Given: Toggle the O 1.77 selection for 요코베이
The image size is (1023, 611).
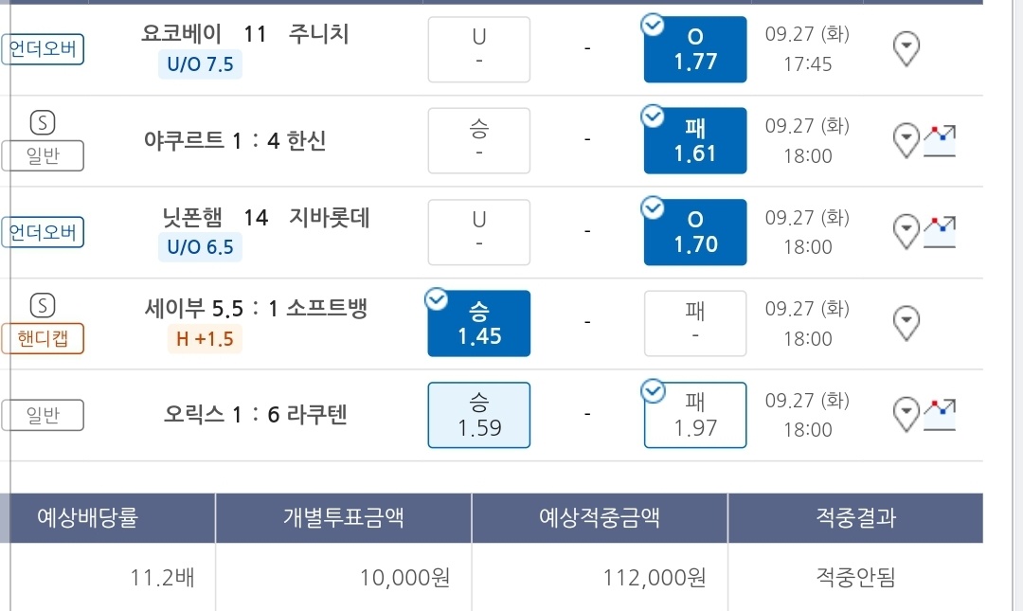Looking at the screenshot, I should pos(695,49).
